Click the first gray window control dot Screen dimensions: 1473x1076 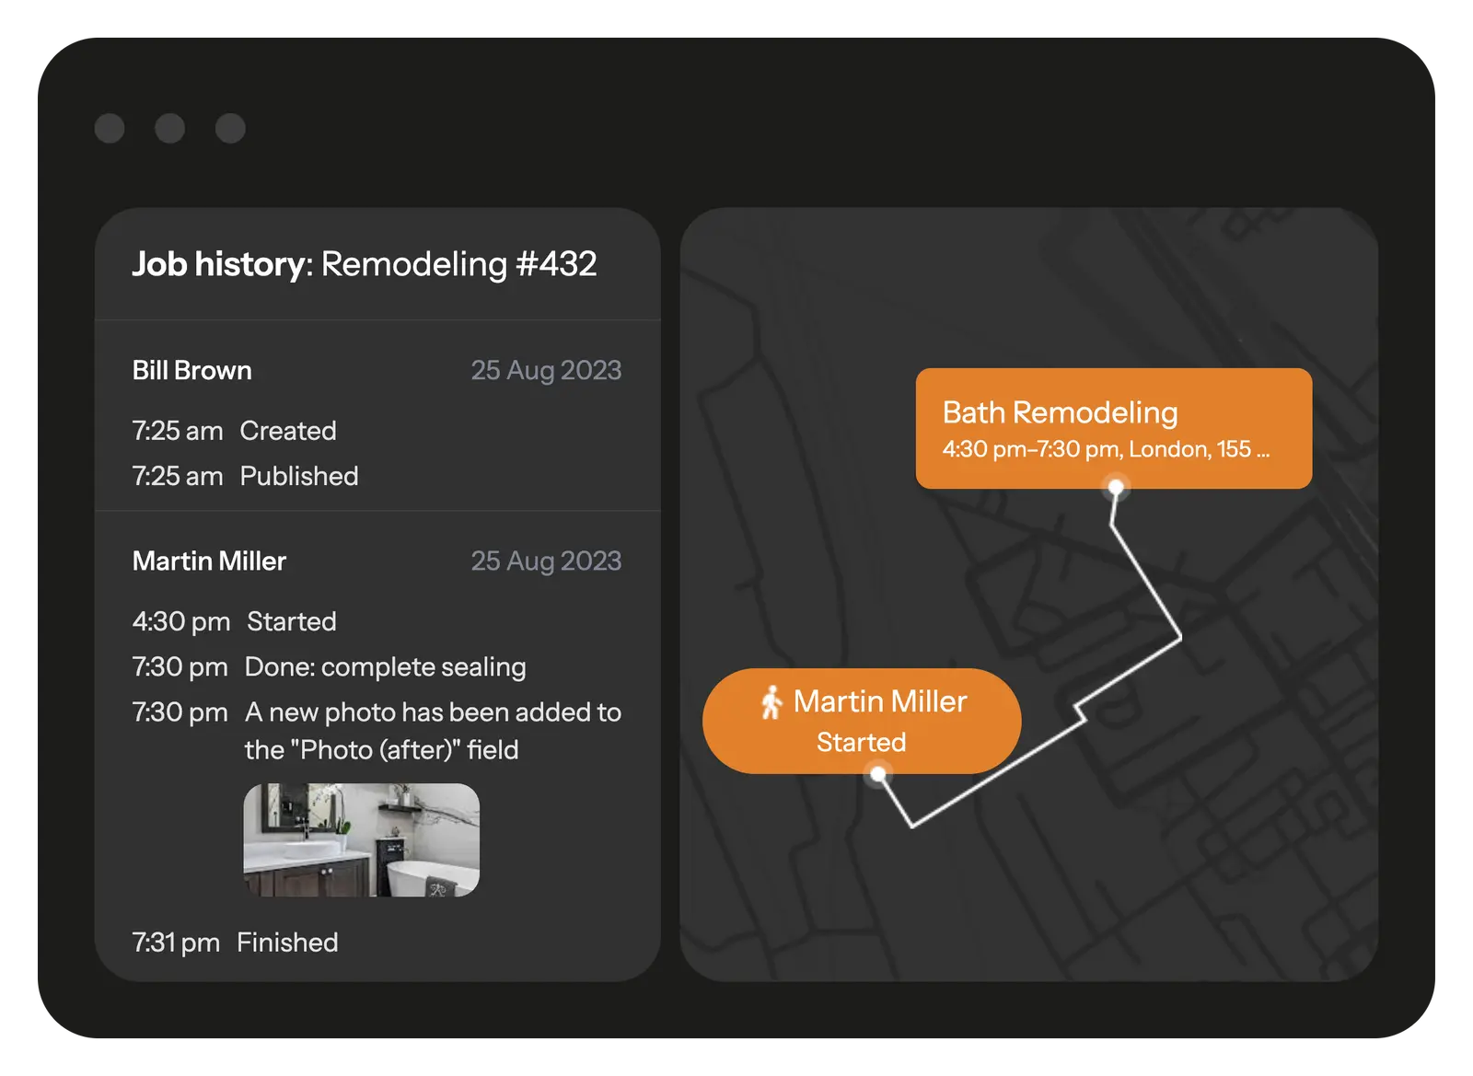tap(110, 129)
